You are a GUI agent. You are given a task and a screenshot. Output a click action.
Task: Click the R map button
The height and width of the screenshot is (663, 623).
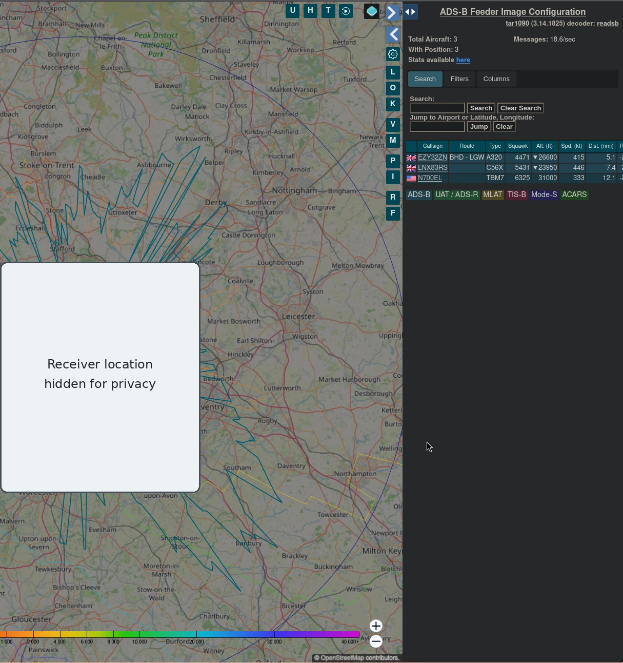(393, 198)
